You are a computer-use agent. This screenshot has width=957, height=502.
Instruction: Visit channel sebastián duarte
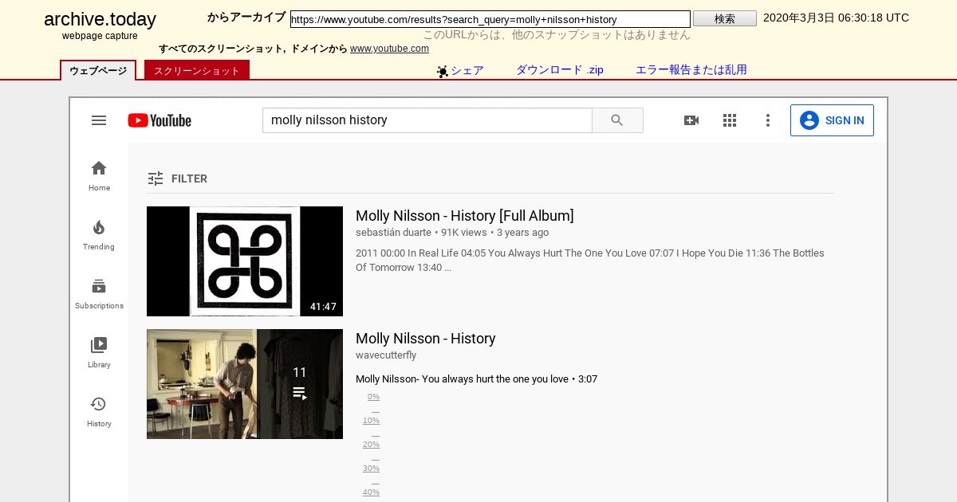(394, 233)
